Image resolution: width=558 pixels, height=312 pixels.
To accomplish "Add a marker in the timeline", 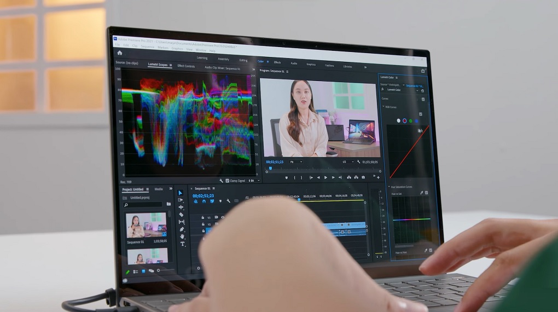I will click(220, 201).
